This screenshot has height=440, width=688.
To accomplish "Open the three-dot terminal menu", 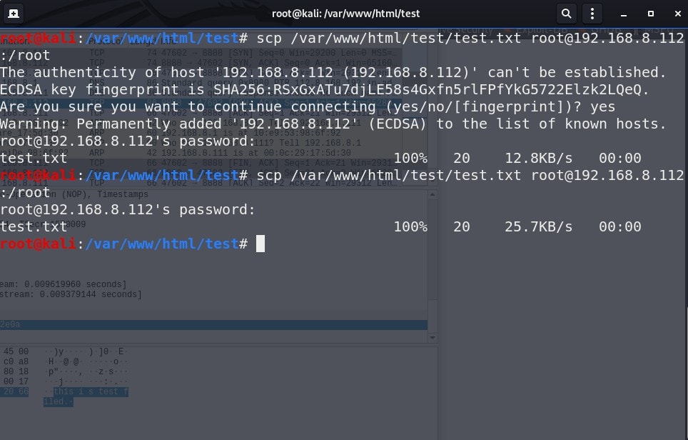I will [592, 14].
